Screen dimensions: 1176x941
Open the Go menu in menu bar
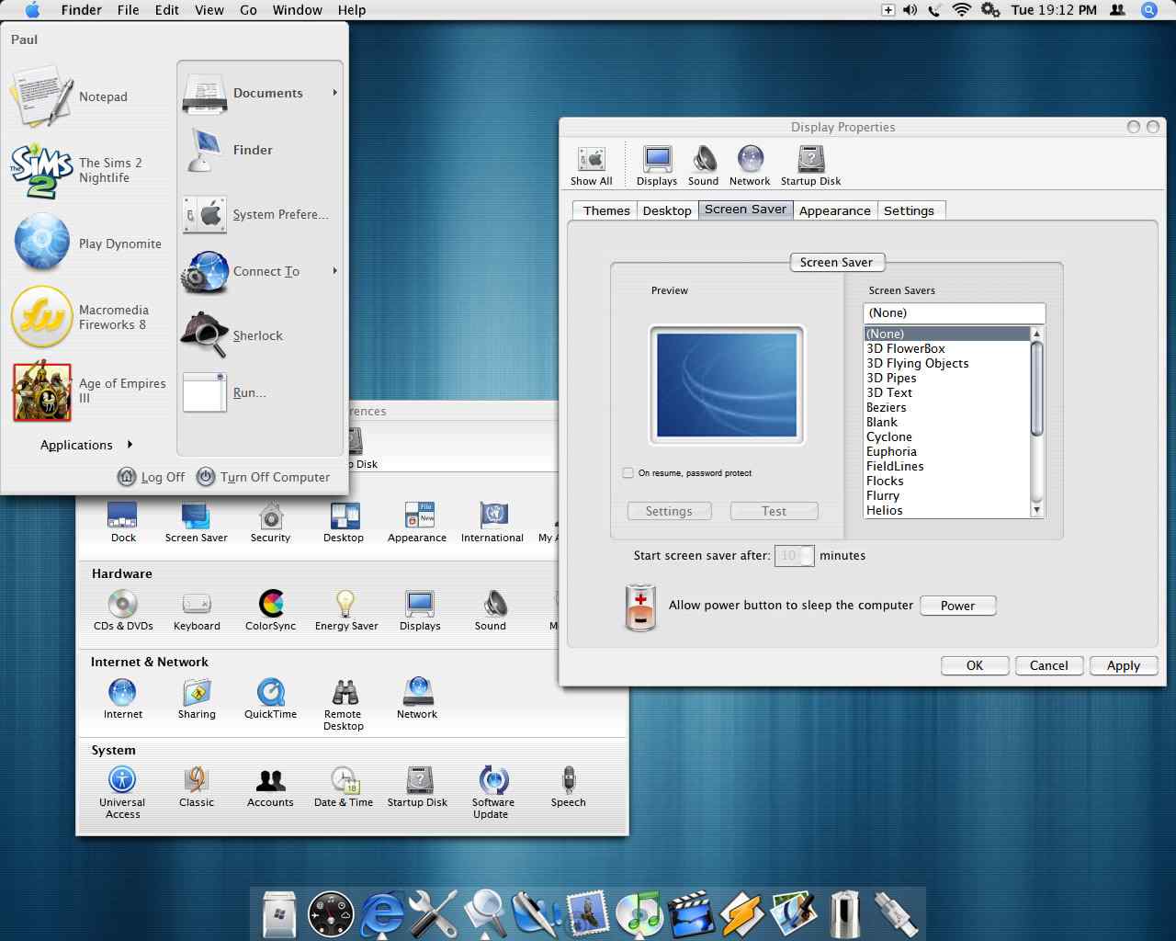pyautogui.click(x=248, y=10)
